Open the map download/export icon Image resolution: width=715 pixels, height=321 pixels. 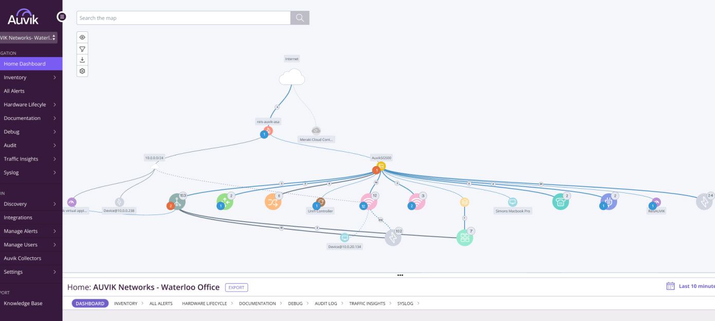[82, 60]
